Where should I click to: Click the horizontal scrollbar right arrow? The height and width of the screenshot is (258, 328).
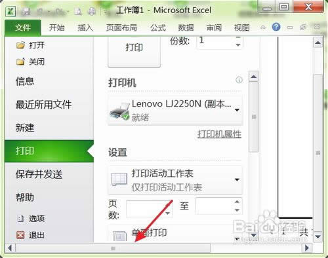coord(307,248)
